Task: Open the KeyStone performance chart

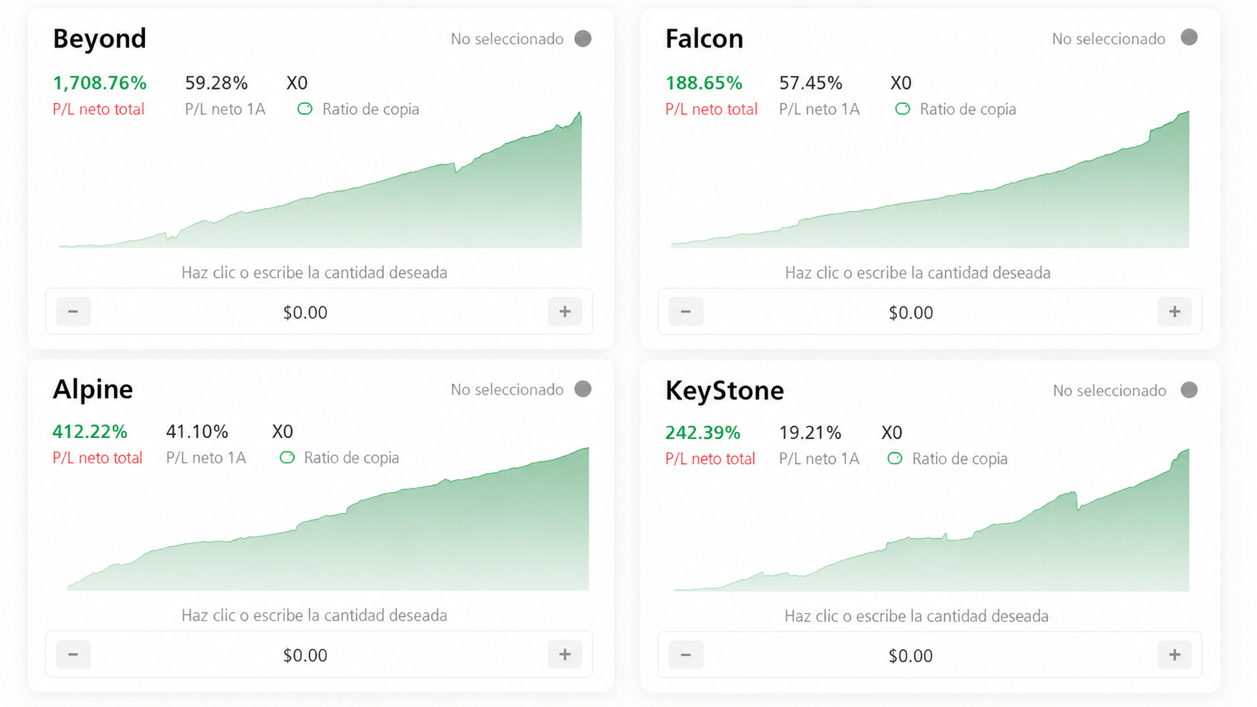Action: coord(931,520)
